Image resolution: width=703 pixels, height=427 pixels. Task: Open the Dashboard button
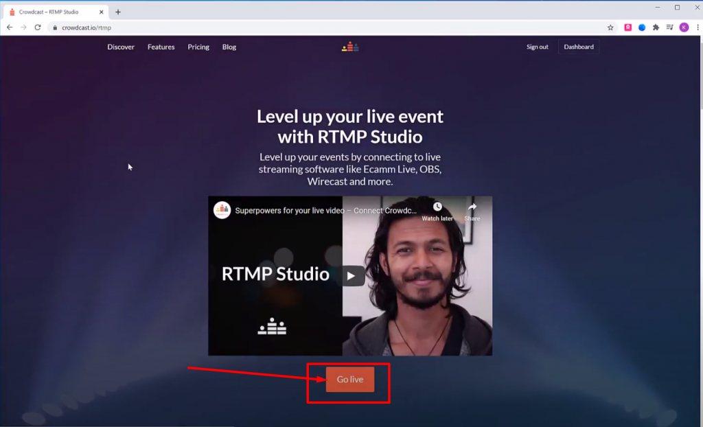(578, 47)
